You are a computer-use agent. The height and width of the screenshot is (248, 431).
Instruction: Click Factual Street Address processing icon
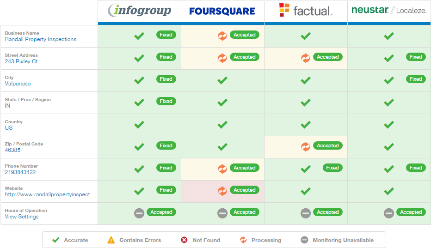(306, 58)
